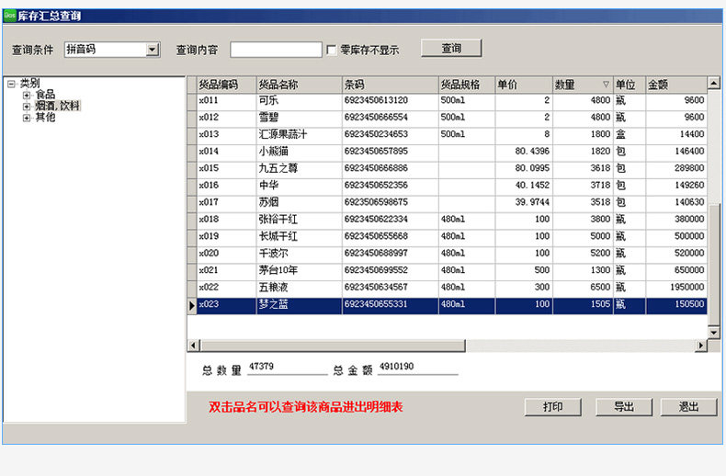Click the app icon in title bar
The image size is (726, 476).
coord(9,16)
